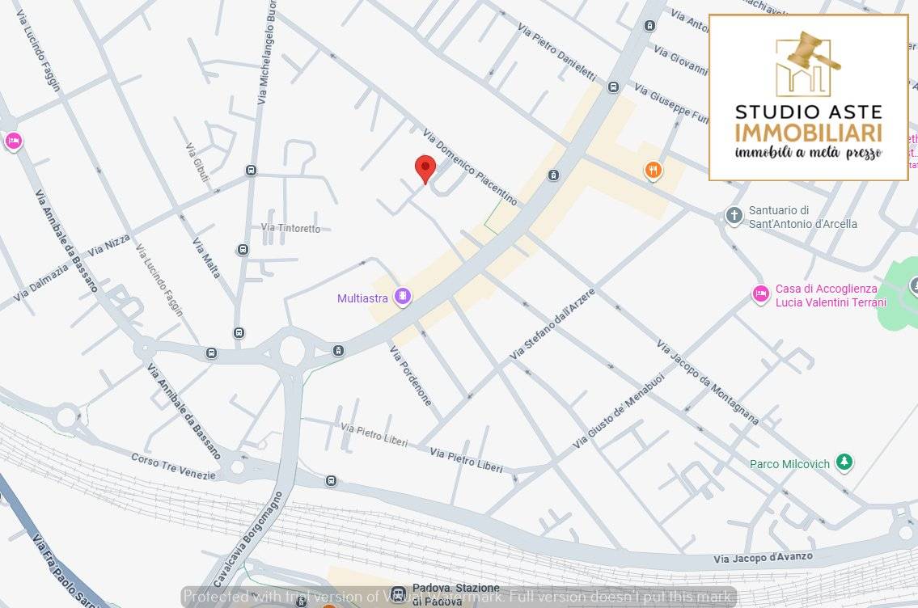Select Santuario di Sant'Antonio d'Arcella label

[x=802, y=217]
